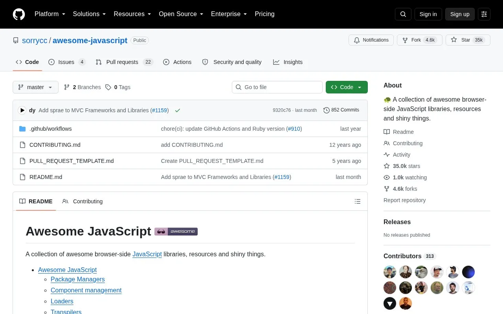Image resolution: width=503 pixels, height=314 pixels.
Task: Click the awesome badge image
Action: pyautogui.click(x=176, y=232)
